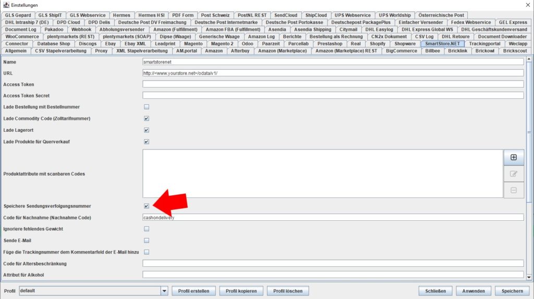Click the Code für Nachnahme field

tap(333, 217)
